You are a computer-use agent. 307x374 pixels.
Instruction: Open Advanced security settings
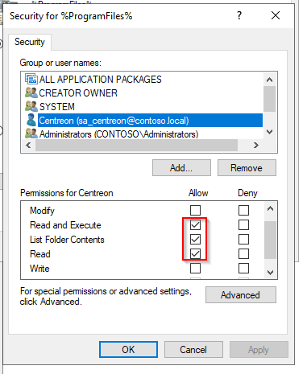[x=241, y=295]
